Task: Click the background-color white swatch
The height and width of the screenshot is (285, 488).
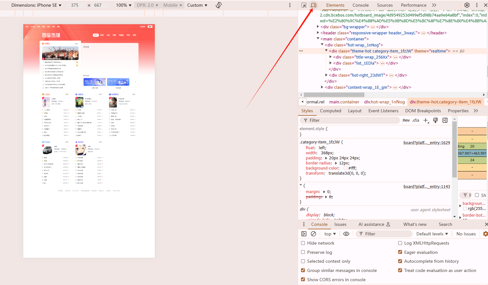Action: click(345, 168)
